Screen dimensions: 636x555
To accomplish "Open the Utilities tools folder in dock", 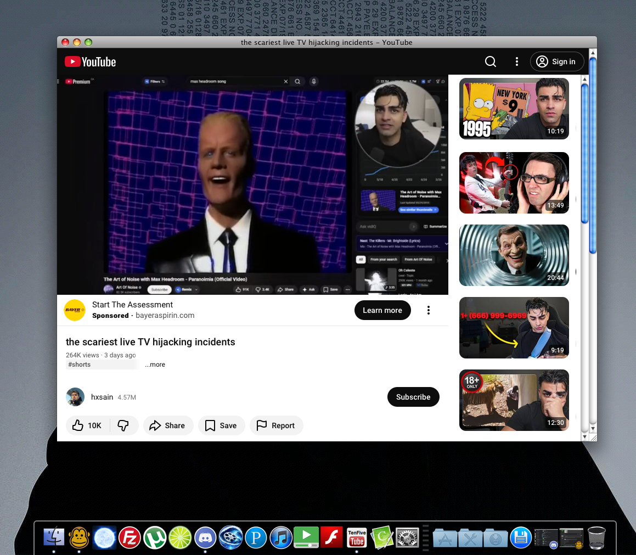I will (x=470, y=537).
